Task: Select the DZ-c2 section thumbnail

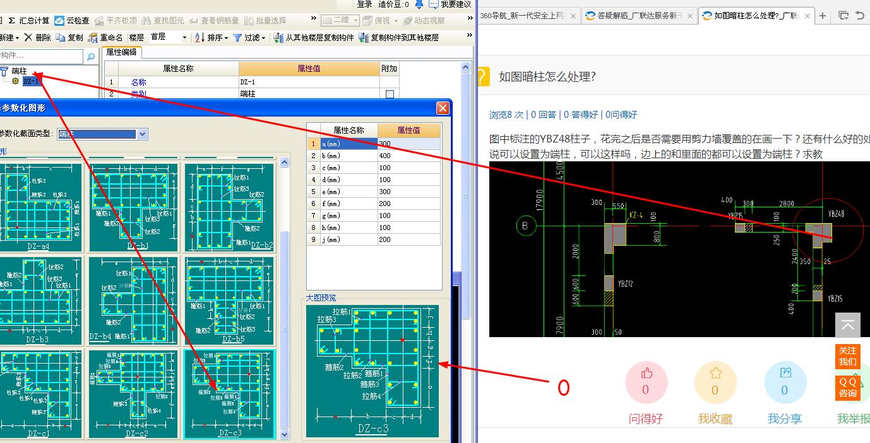Action: click(134, 394)
